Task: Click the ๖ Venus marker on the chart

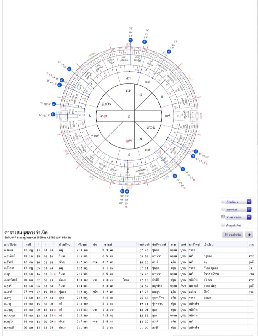Action: click(69, 69)
